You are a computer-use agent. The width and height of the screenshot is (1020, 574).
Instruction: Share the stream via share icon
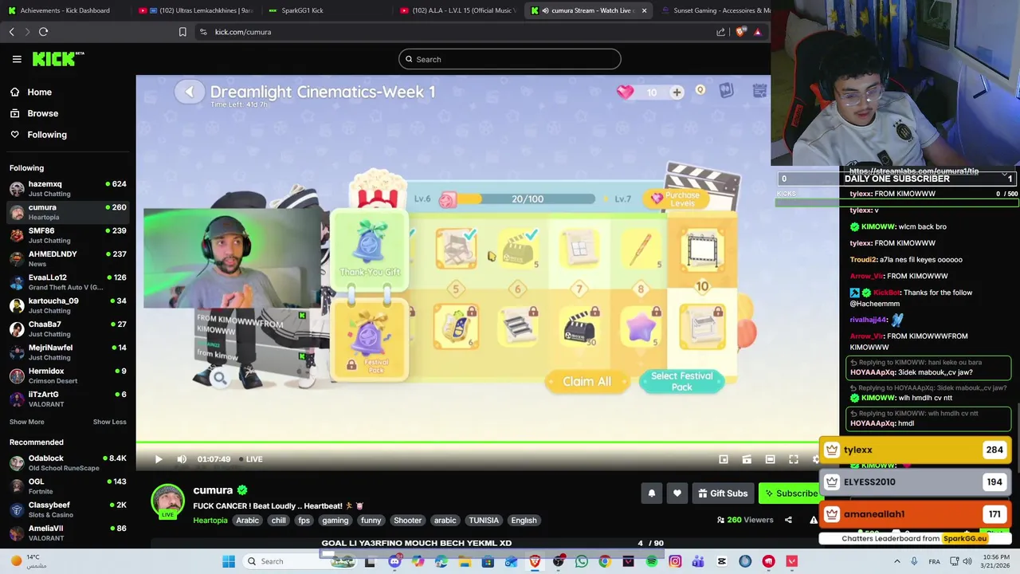(788, 520)
